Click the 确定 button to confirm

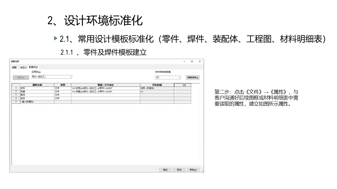click(x=165, y=170)
